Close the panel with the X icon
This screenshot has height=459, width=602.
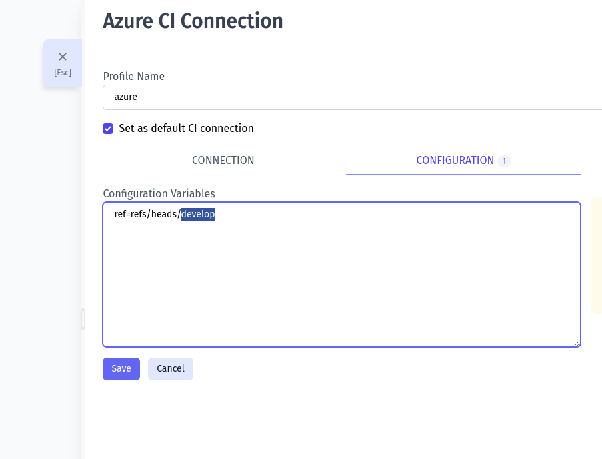tap(63, 57)
